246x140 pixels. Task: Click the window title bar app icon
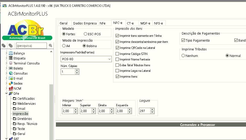click(x=5, y=6)
